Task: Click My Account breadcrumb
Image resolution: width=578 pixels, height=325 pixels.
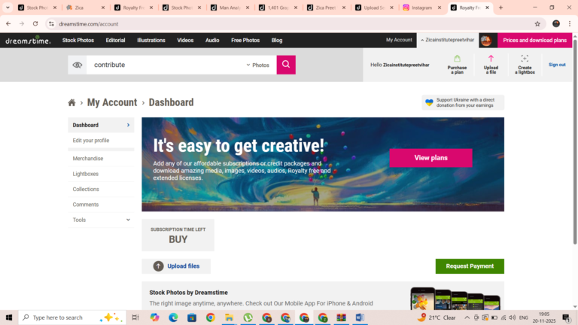Action: coord(112,102)
